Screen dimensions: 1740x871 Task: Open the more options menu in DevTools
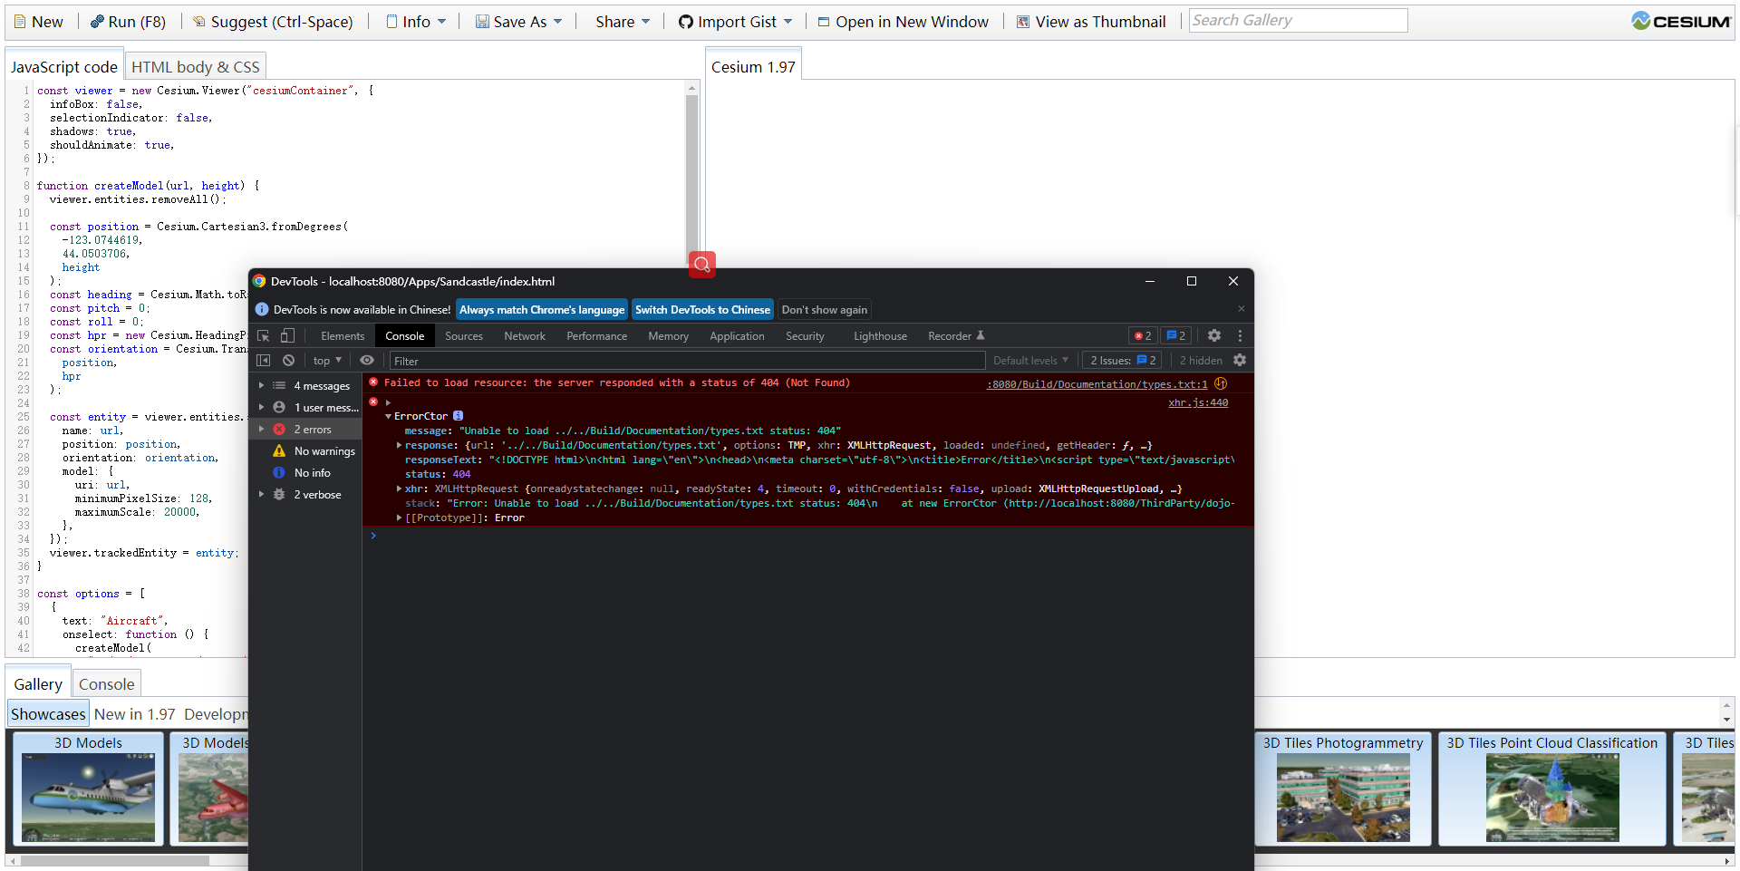tap(1240, 335)
